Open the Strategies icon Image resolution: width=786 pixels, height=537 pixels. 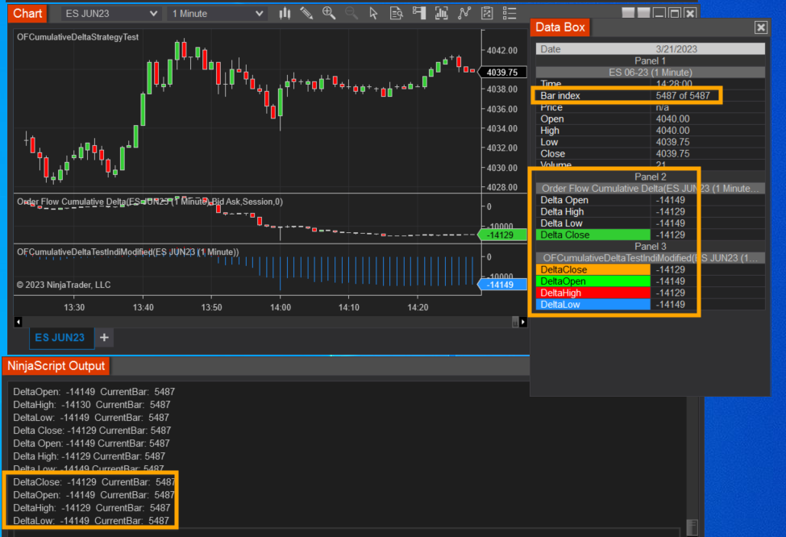(487, 14)
